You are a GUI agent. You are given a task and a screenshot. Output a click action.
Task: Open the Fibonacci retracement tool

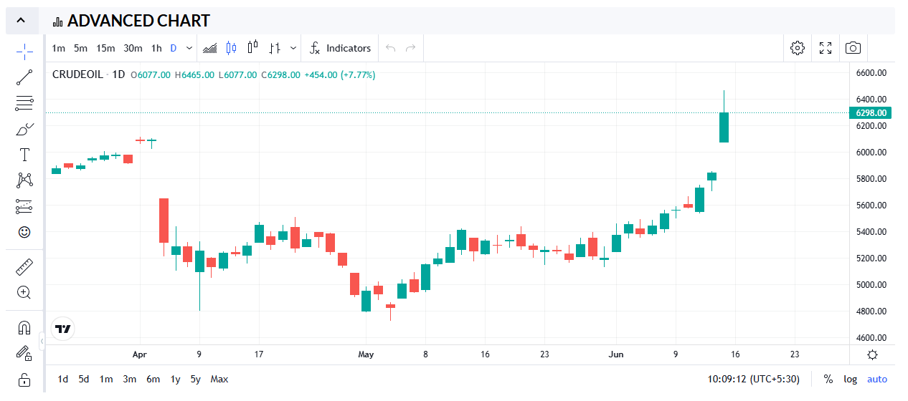(x=24, y=103)
